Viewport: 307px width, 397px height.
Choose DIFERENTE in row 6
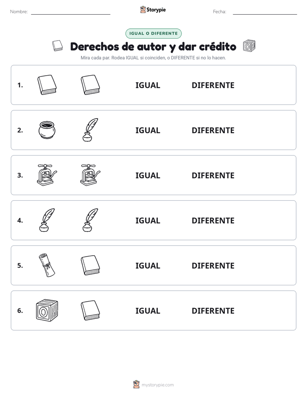(213, 311)
